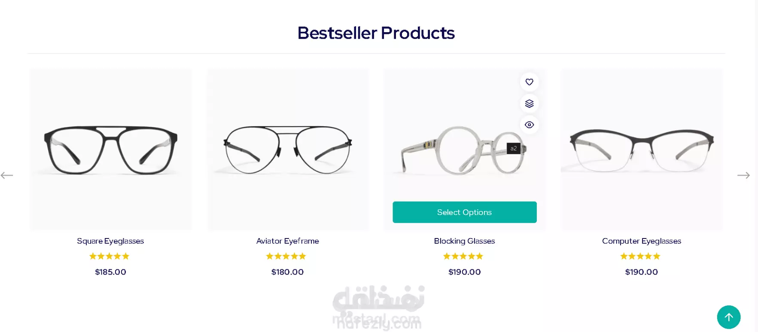Image resolution: width=758 pixels, height=332 pixels.
Task: Open quick view eye icon on Blocking Glasses
Action: 529,125
